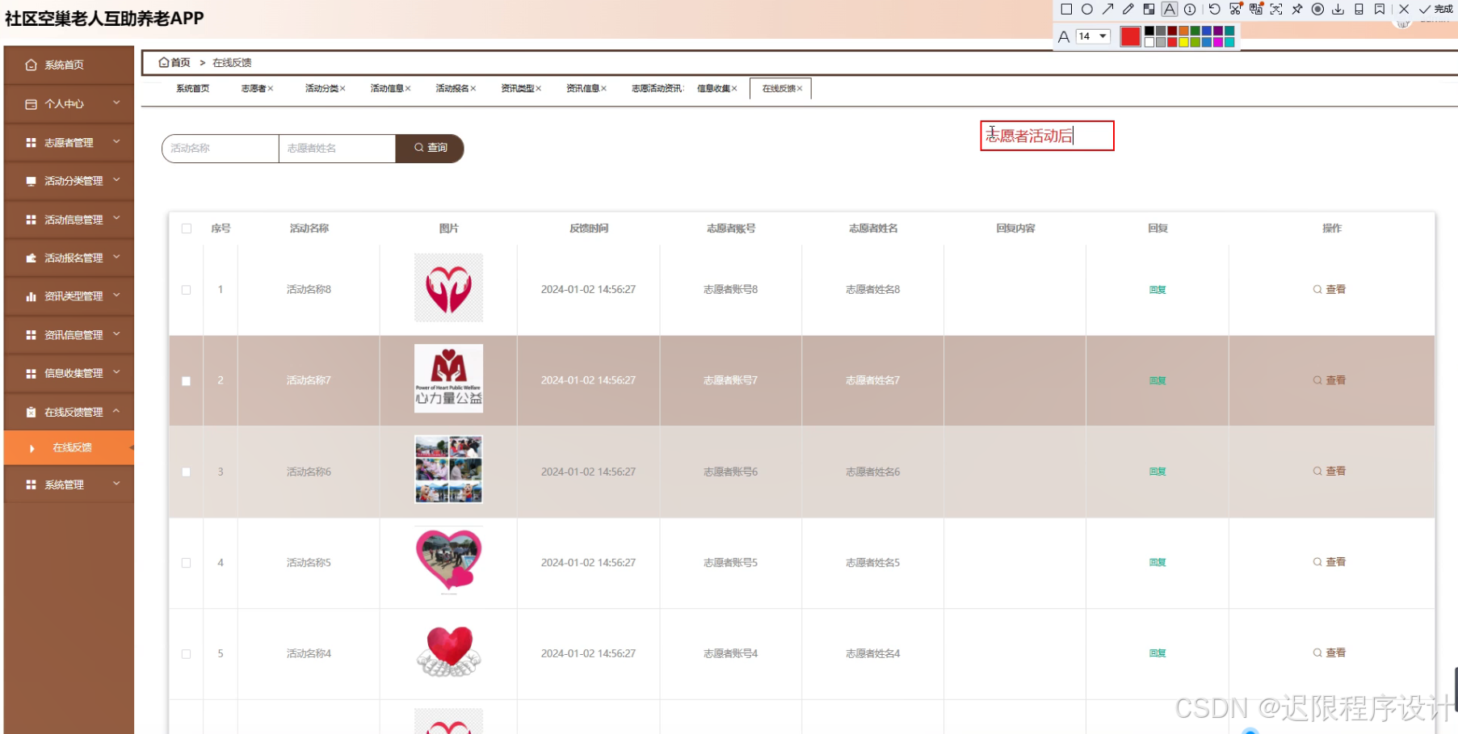Check the row for 活动名称6
The width and height of the screenshot is (1458, 734).
pos(187,472)
